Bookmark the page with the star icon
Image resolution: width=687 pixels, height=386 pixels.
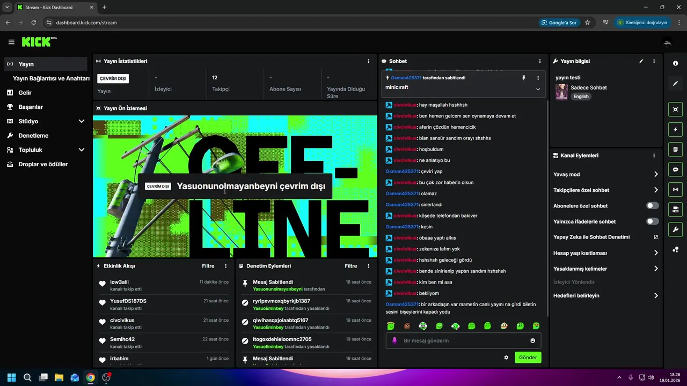(588, 23)
